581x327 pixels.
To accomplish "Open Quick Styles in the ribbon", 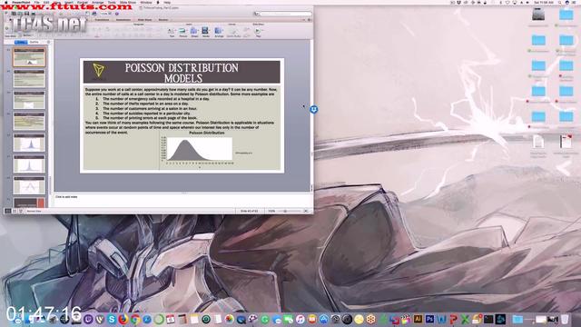I will tap(233, 32).
